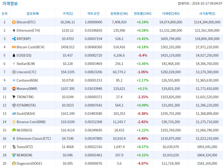This screenshot has width=223, height=166.
Task: Click Monero's market cap $1,771,410,000
Action: (x=207, y=89)
